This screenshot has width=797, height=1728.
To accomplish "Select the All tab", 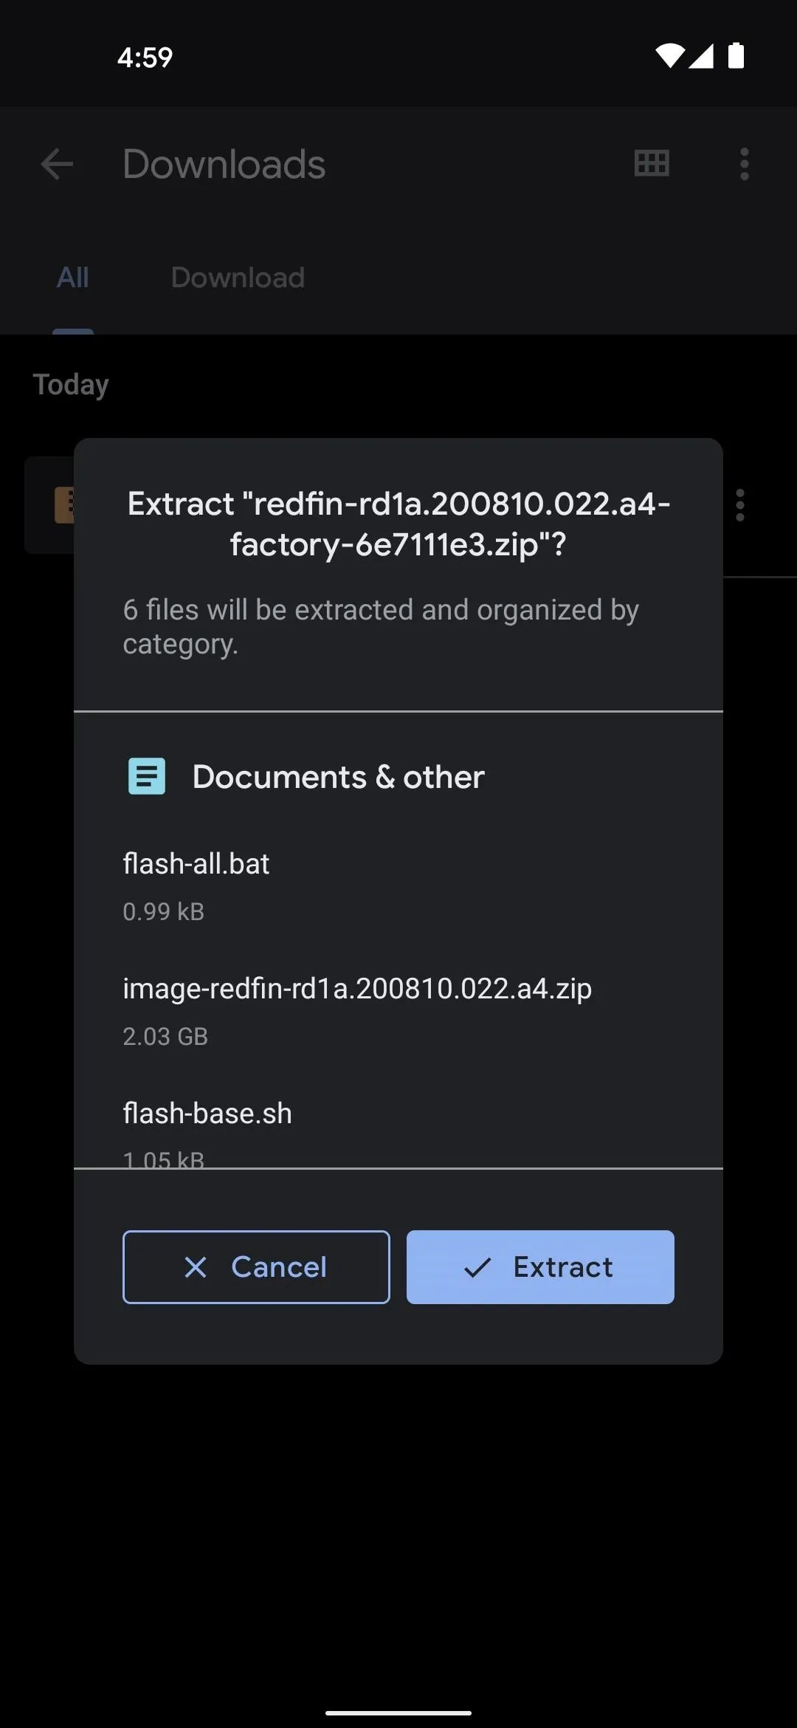I will point(72,278).
